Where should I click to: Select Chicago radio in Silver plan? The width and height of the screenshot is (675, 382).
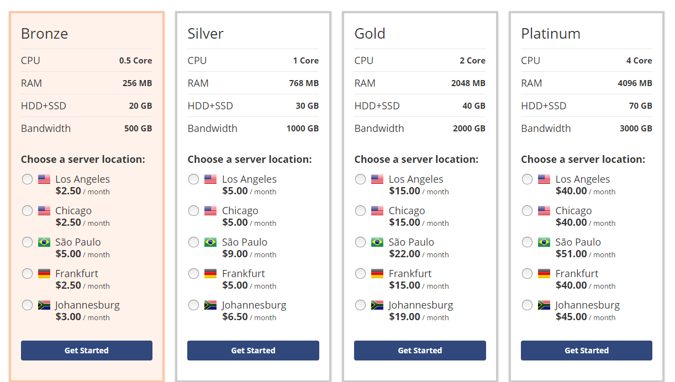pyautogui.click(x=193, y=210)
